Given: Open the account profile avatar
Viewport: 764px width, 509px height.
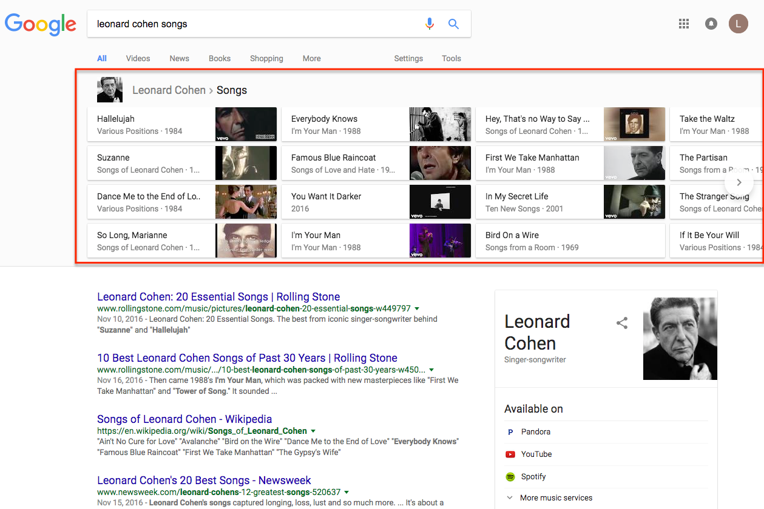Looking at the screenshot, I should point(738,24).
